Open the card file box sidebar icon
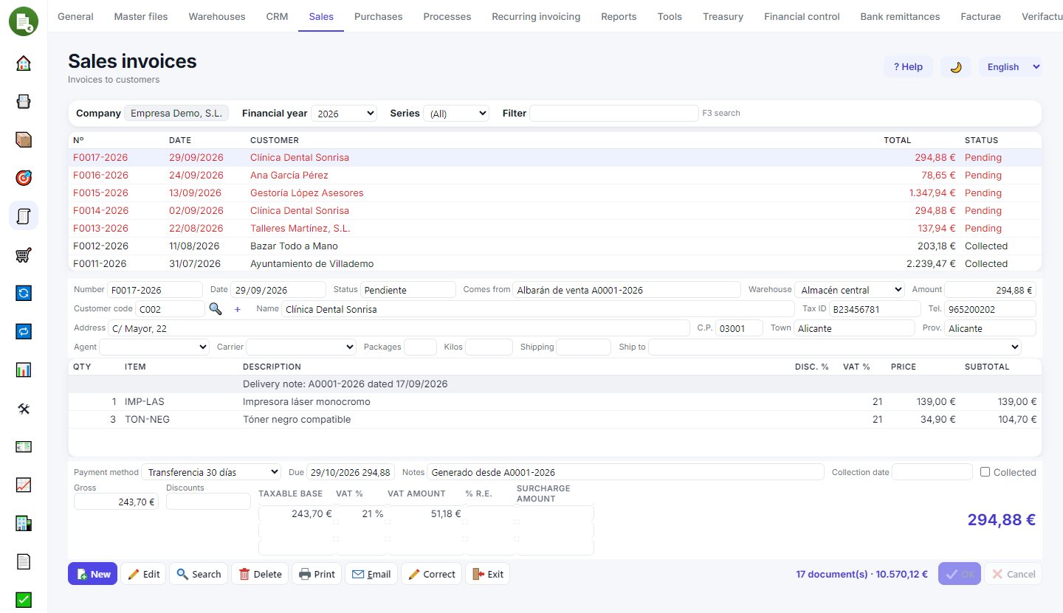 (24, 101)
